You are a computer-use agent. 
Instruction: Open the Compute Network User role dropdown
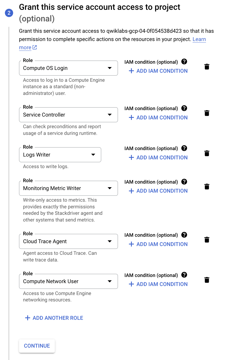pos(68,281)
